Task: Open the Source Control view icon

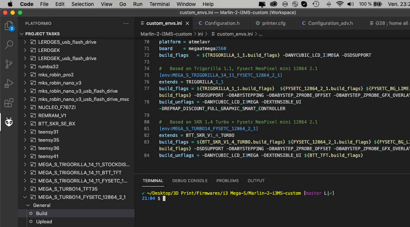Action: 9,64
